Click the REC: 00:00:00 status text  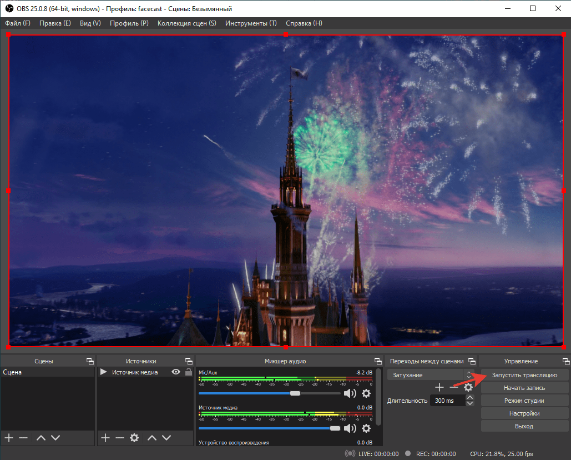point(436,454)
